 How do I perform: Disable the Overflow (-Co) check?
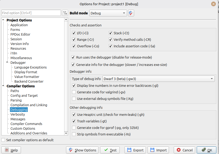[74, 46]
